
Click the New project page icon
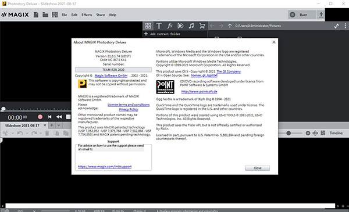click(x=36, y=15)
